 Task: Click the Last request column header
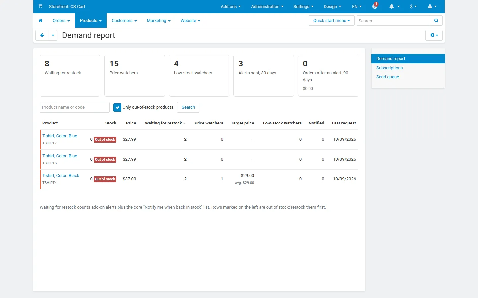[344, 123]
